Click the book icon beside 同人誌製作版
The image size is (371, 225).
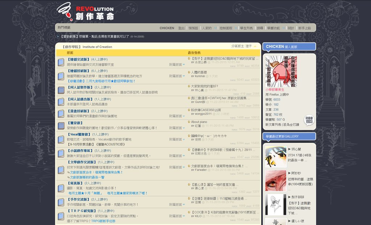click(61, 90)
